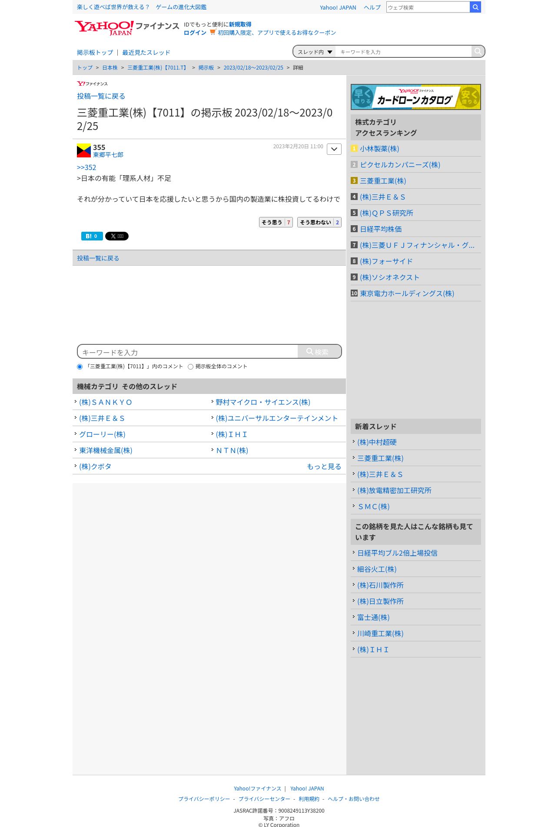Click the top 投稿一覧に戻る link
Image resolution: width=558 pixels, height=827 pixels.
[101, 96]
